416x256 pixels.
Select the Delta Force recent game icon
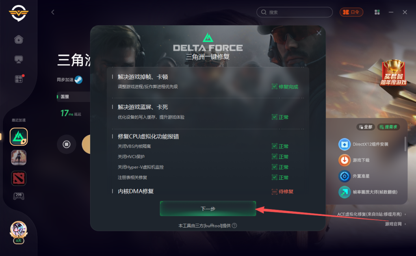pos(19,137)
